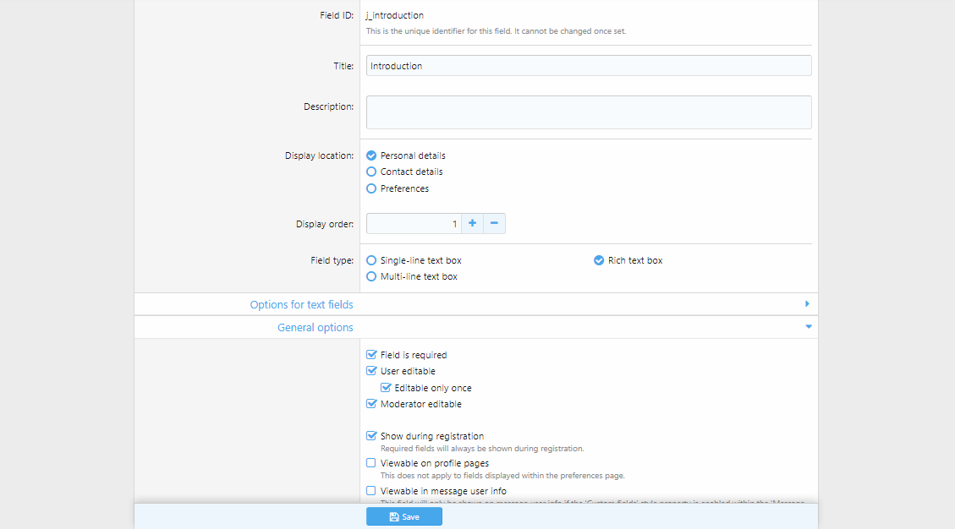Select Preferences as display location
955x529 pixels.
[371, 188]
